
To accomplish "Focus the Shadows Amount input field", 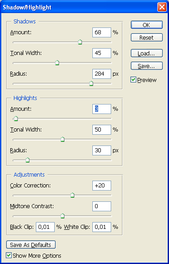I will coord(102,32).
